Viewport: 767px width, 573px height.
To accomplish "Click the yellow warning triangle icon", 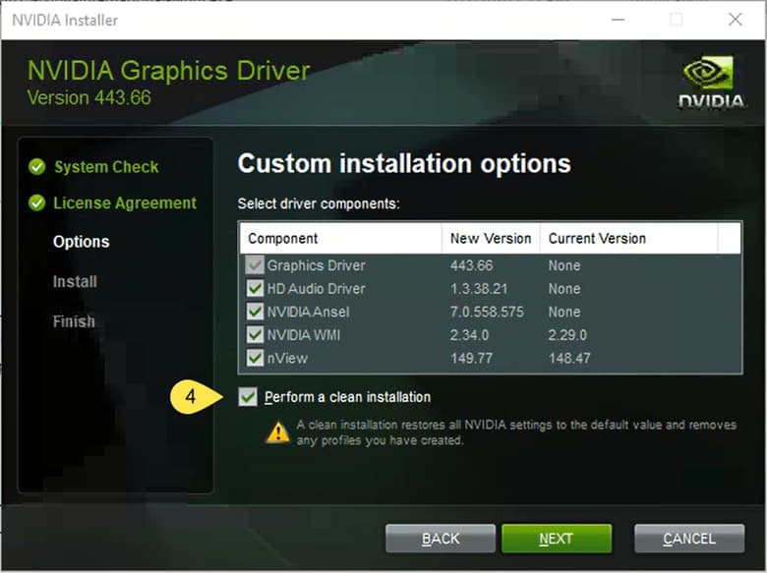I will pos(278,431).
